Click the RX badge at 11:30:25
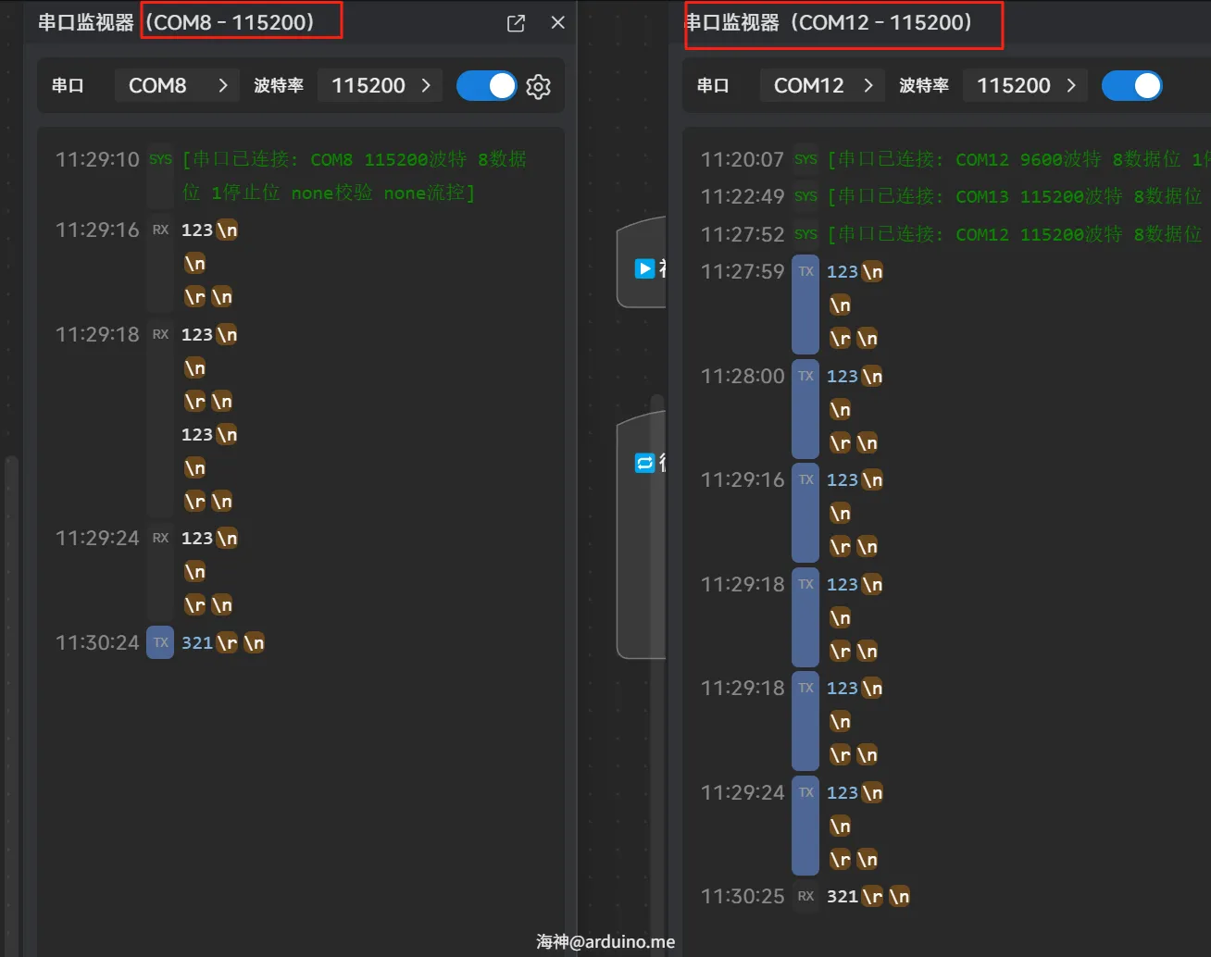 click(x=805, y=896)
